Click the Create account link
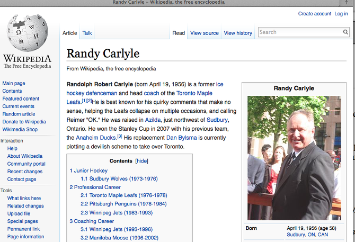This screenshot has height=242, width=355. pyautogui.click(x=315, y=14)
